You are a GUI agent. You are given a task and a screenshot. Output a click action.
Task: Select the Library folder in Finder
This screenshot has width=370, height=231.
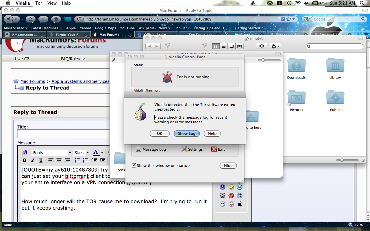335,69
